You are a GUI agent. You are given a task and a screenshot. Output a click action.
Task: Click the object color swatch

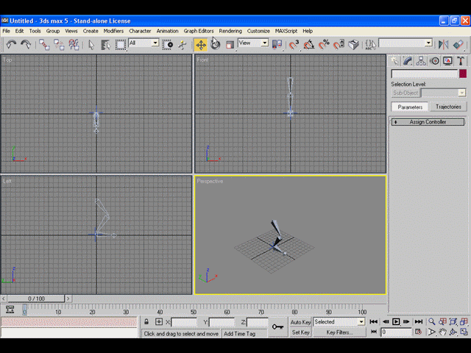[x=463, y=74]
